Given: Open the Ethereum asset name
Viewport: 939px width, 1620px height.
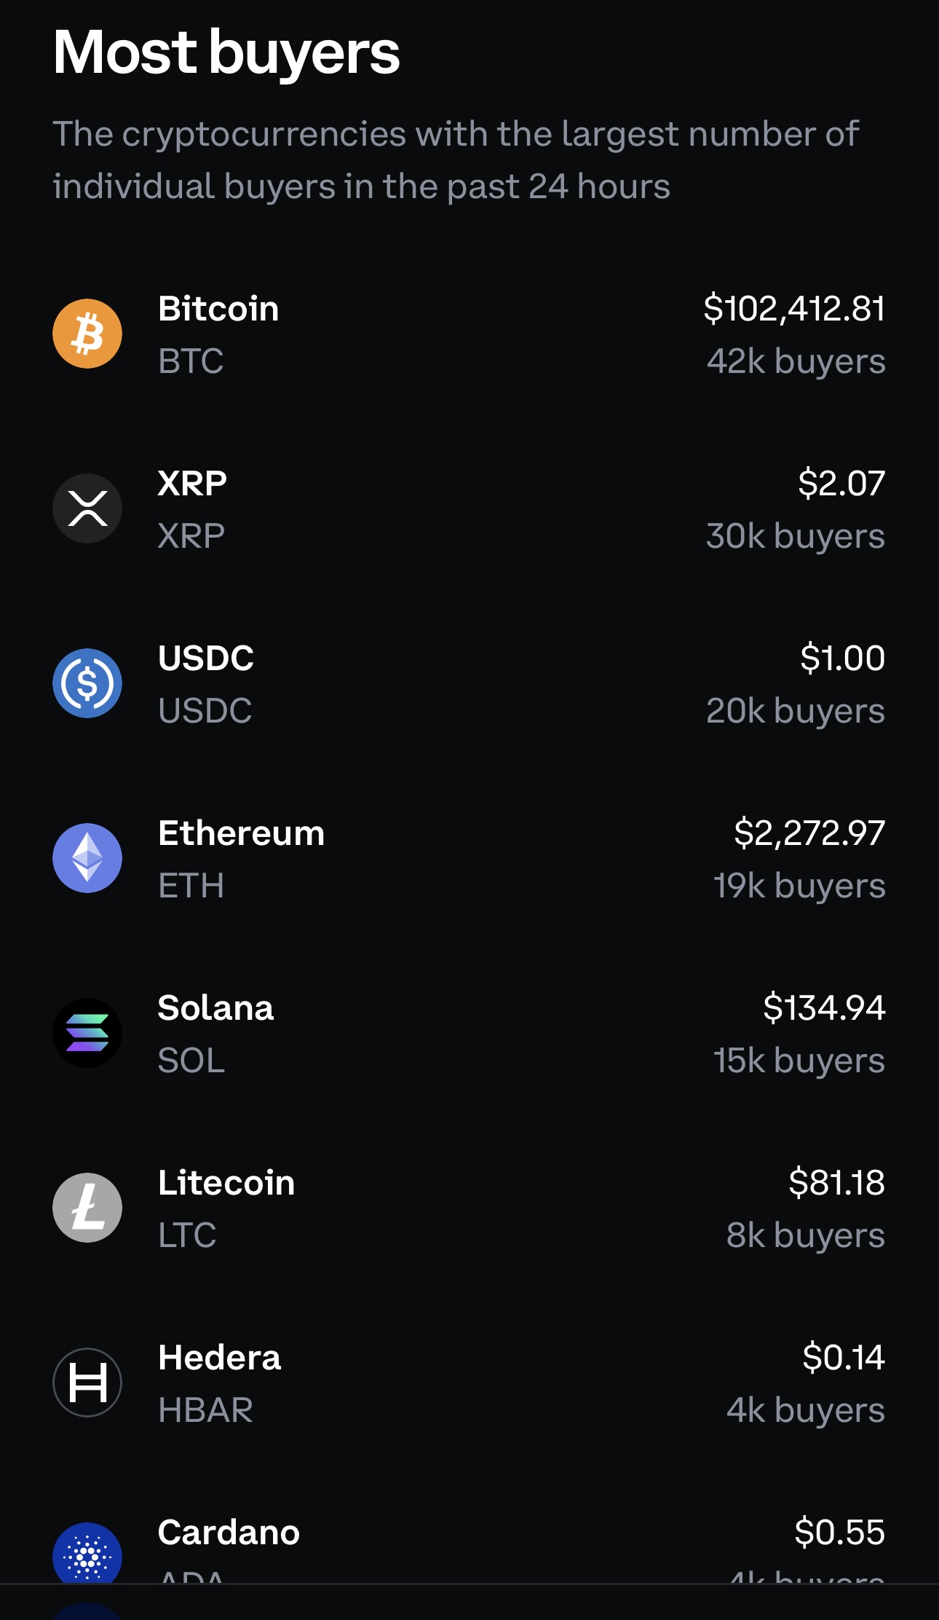Looking at the screenshot, I should [241, 833].
